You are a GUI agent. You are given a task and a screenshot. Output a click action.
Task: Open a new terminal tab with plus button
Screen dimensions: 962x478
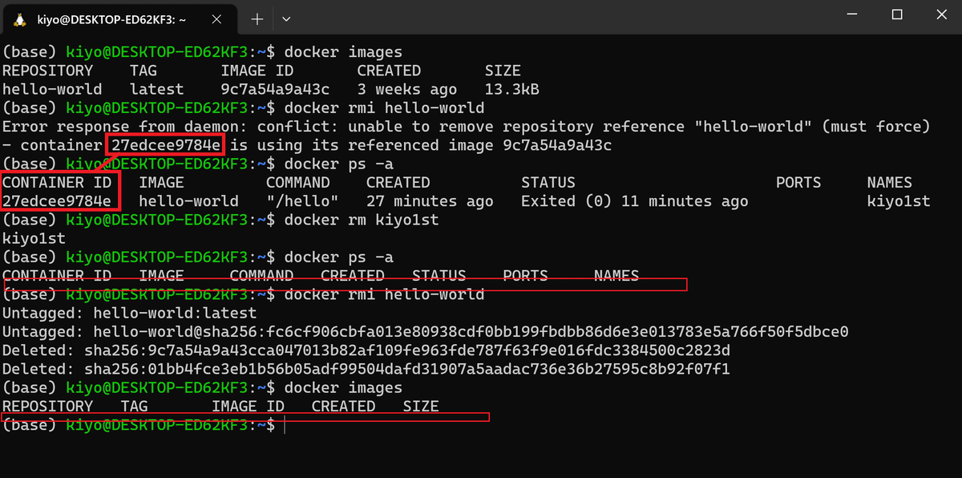(257, 18)
